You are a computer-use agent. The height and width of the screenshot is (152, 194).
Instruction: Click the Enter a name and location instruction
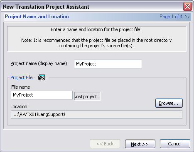click(x=96, y=29)
